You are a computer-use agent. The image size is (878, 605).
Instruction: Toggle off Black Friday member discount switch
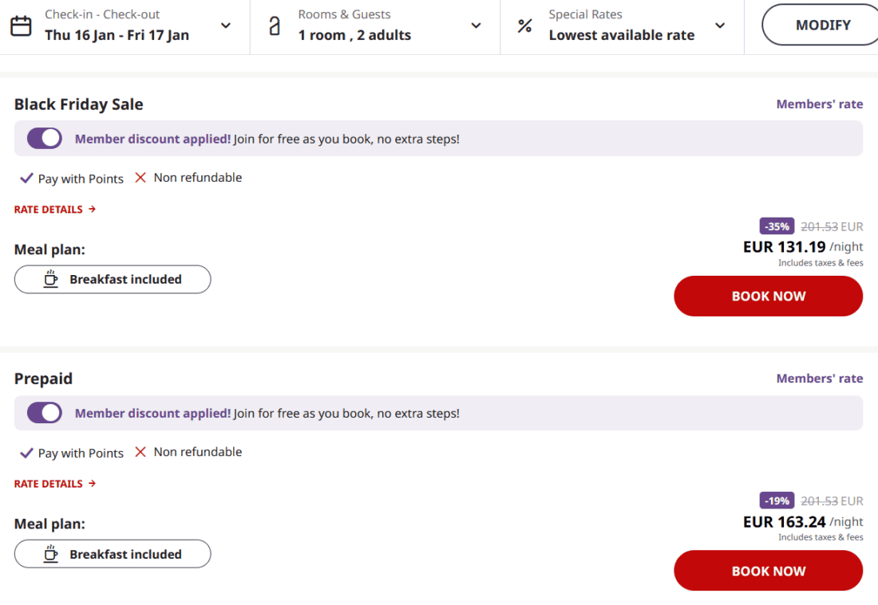coord(44,139)
